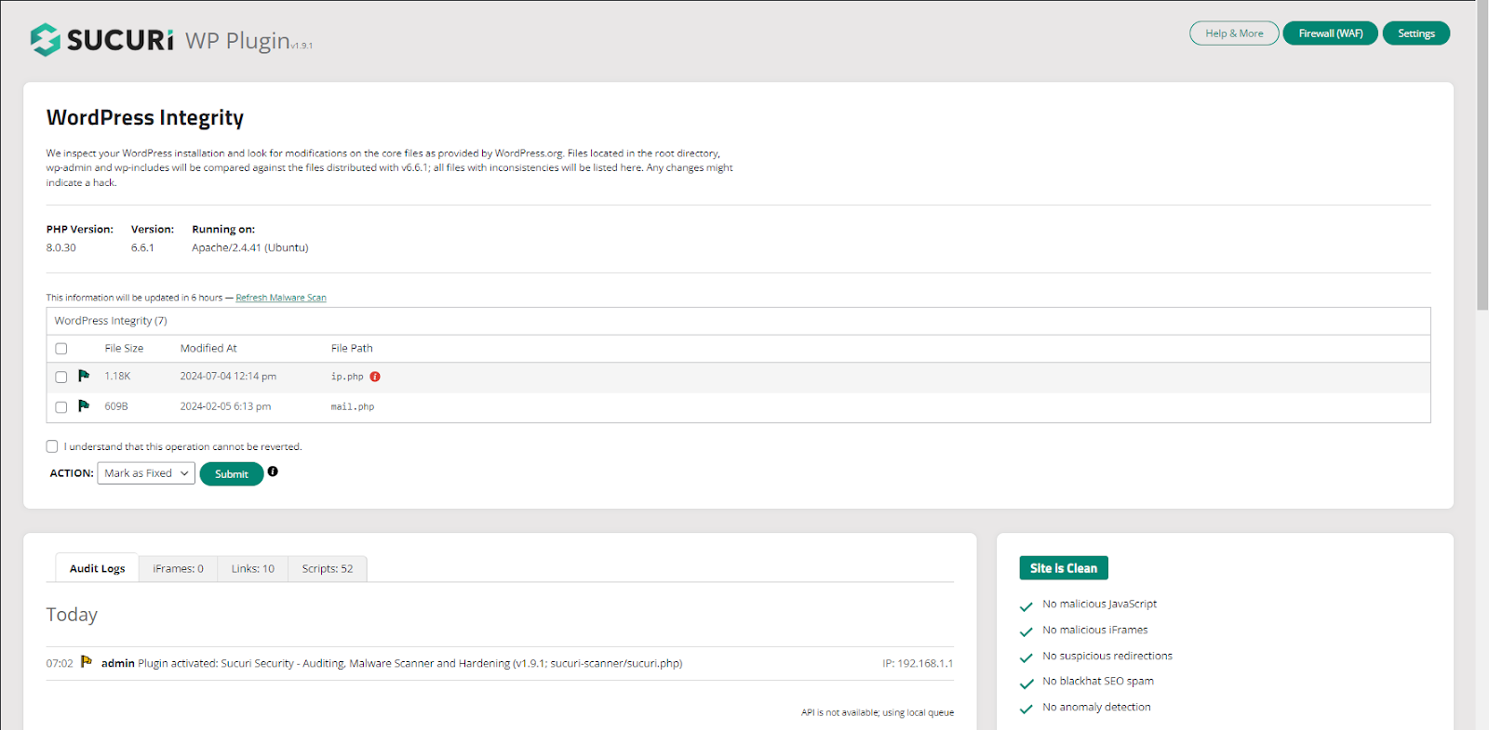Click the Apache/2.4.41 (Ubuntu) value

(x=250, y=247)
